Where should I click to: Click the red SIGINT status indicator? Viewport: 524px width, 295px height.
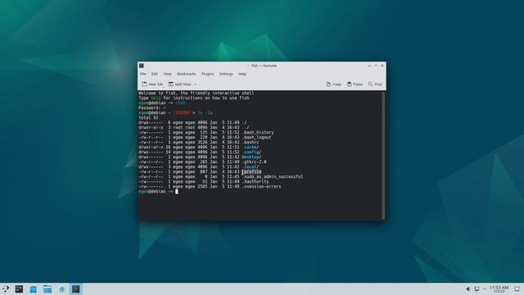[183, 113]
